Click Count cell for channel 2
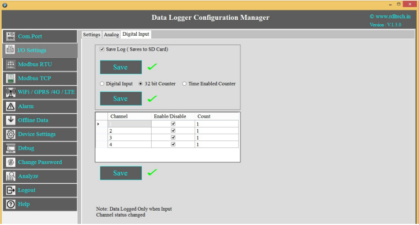The width and height of the screenshot is (419, 225). 217,130
